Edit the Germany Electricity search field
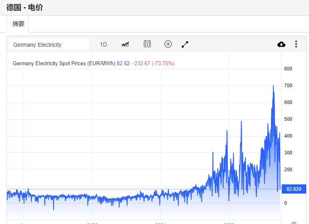The image size is (309, 224). click(x=49, y=44)
